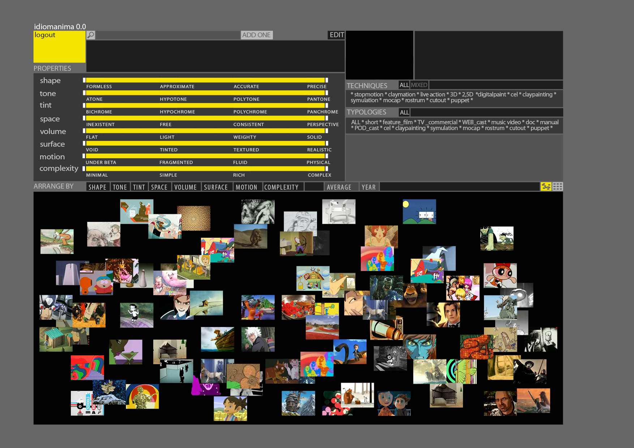Click the logout link
634x448 pixels.
click(45, 35)
